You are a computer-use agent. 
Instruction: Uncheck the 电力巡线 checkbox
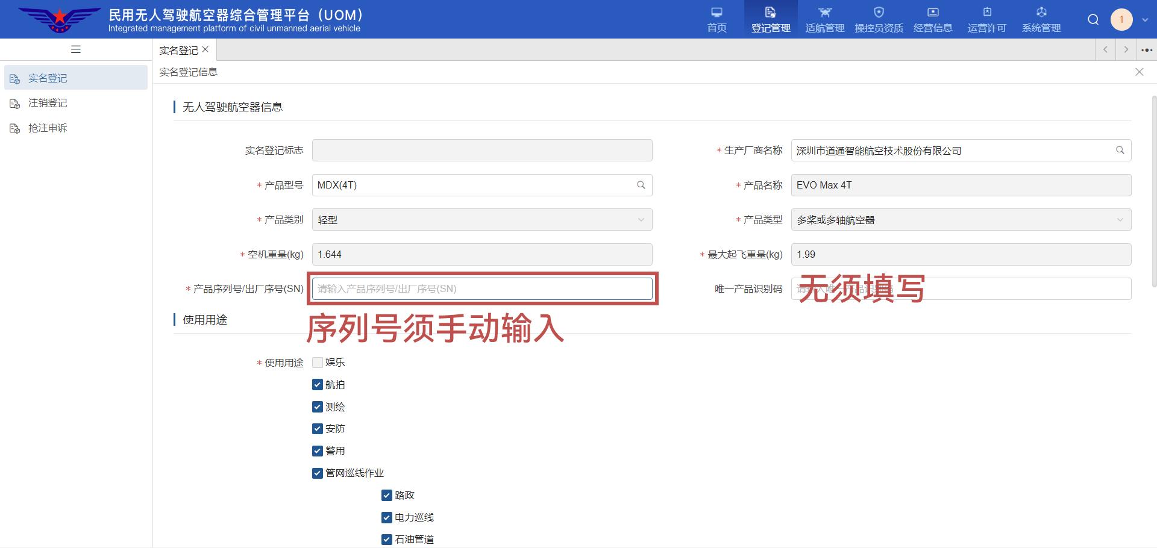tap(387, 517)
